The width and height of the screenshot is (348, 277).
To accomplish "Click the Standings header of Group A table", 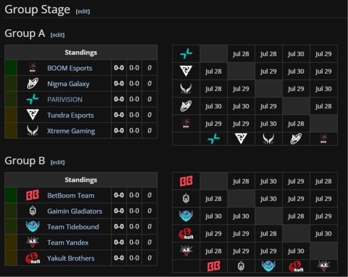I will (81, 52).
